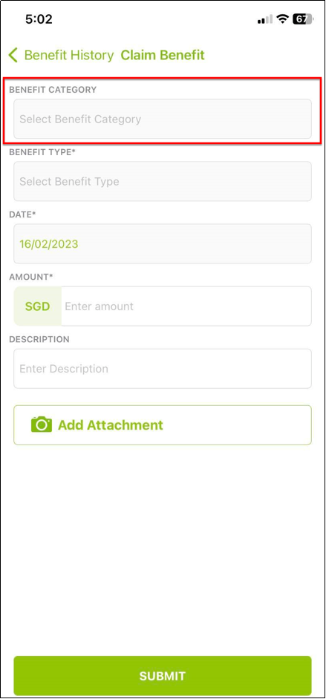Screen dimensions: 326x699
Task: Tap the battery indicator showing 67
Action: click(x=303, y=19)
